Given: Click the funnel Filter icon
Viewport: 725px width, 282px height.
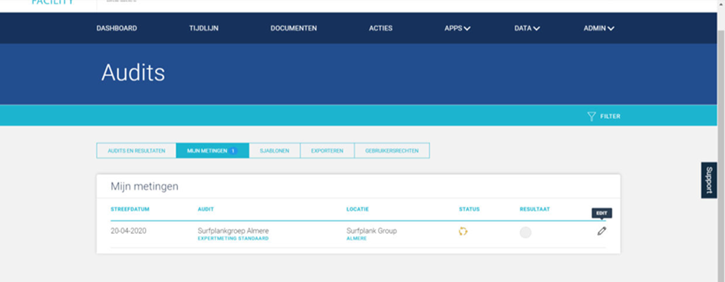Looking at the screenshot, I should (592, 116).
